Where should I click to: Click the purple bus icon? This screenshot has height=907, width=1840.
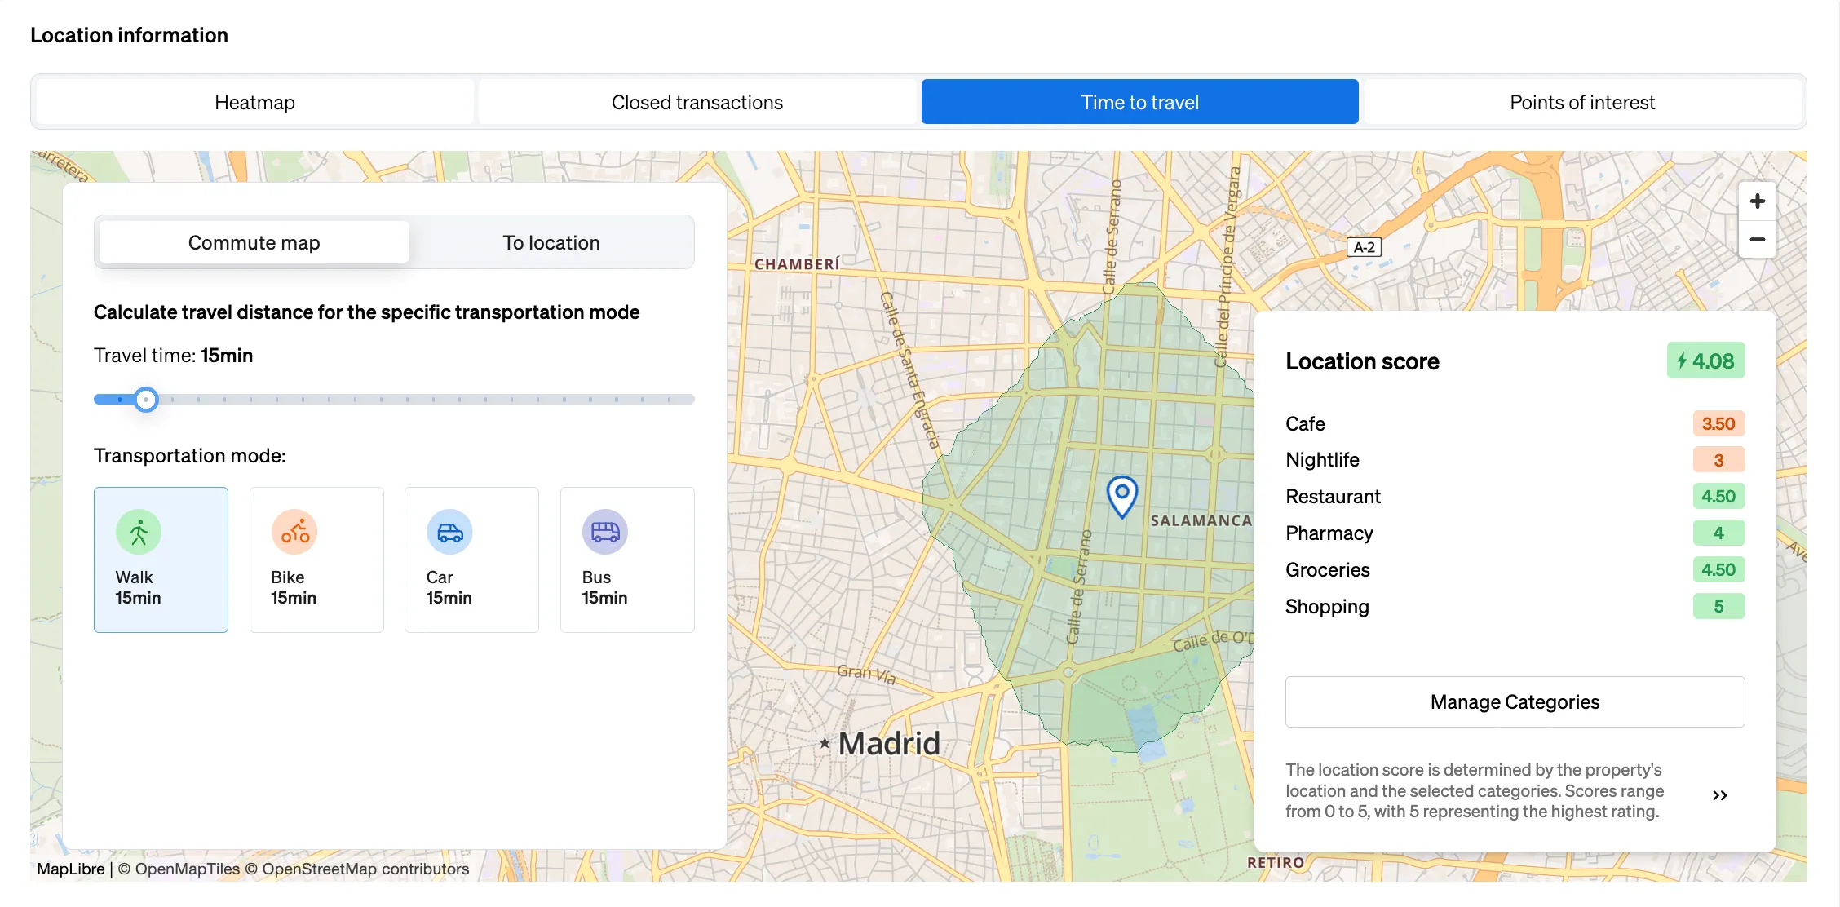click(605, 532)
